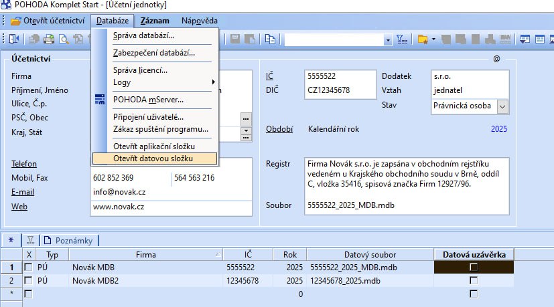
Task: Click the grayed IBAN toolbar icon
Action: click(x=505, y=39)
